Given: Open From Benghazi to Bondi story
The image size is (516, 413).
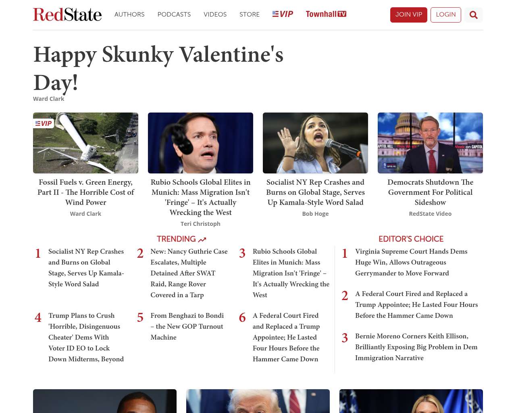Looking at the screenshot, I should coord(187,326).
